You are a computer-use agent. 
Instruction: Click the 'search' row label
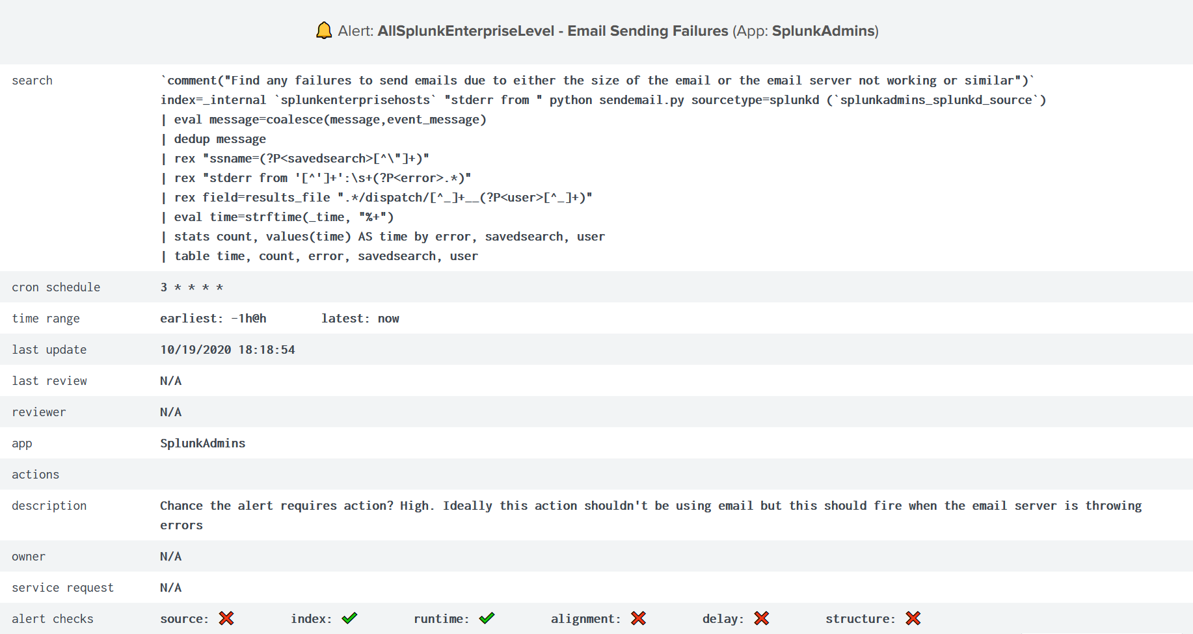point(32,81)
